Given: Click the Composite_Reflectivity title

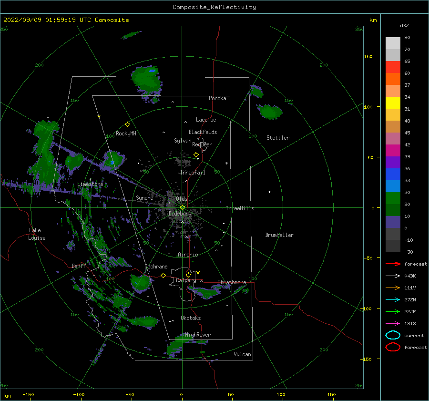Looking at the screenshot, I should point(214,7).
